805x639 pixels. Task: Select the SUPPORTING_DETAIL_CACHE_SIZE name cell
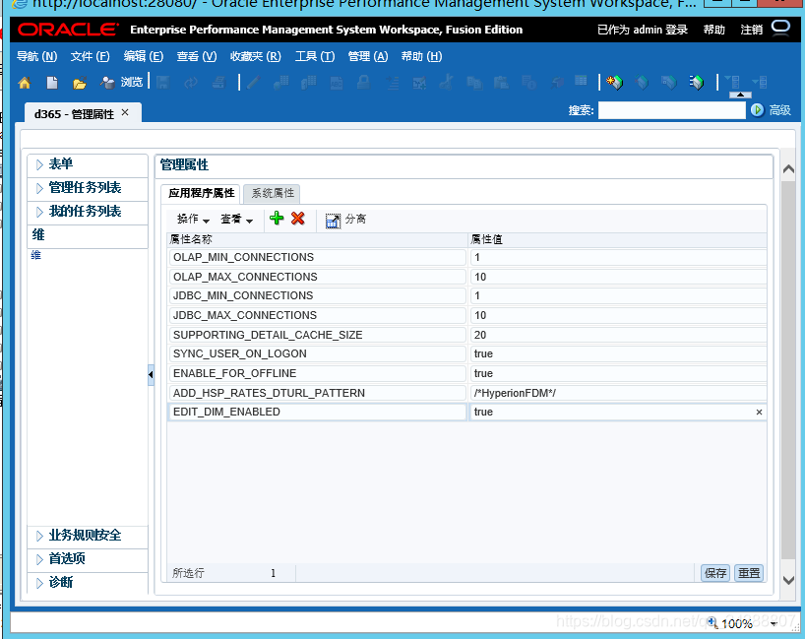coord(317,335)
